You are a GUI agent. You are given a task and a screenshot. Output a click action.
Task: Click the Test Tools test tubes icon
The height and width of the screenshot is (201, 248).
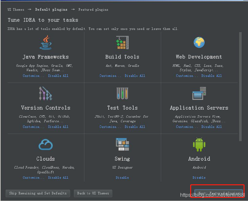[122, 93]
